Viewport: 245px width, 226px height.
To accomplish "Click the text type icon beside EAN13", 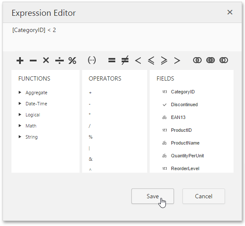I will click(x=164, y=117).
